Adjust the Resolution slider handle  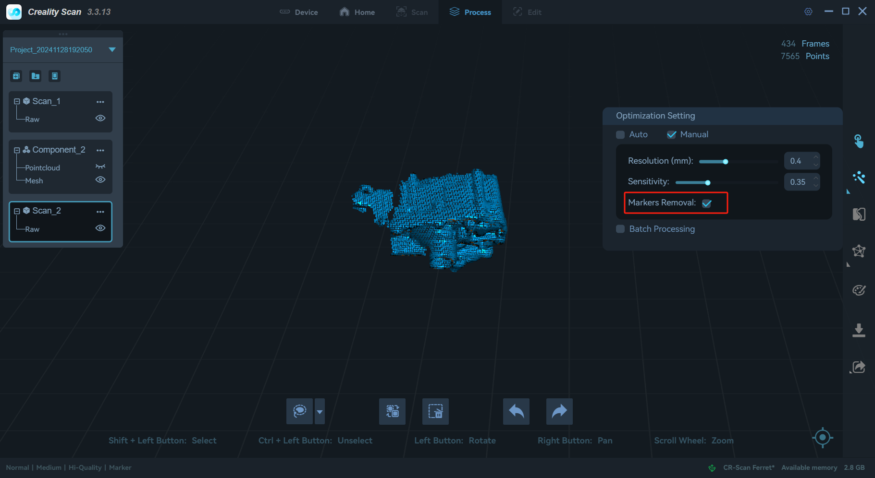tap(726, 162)
